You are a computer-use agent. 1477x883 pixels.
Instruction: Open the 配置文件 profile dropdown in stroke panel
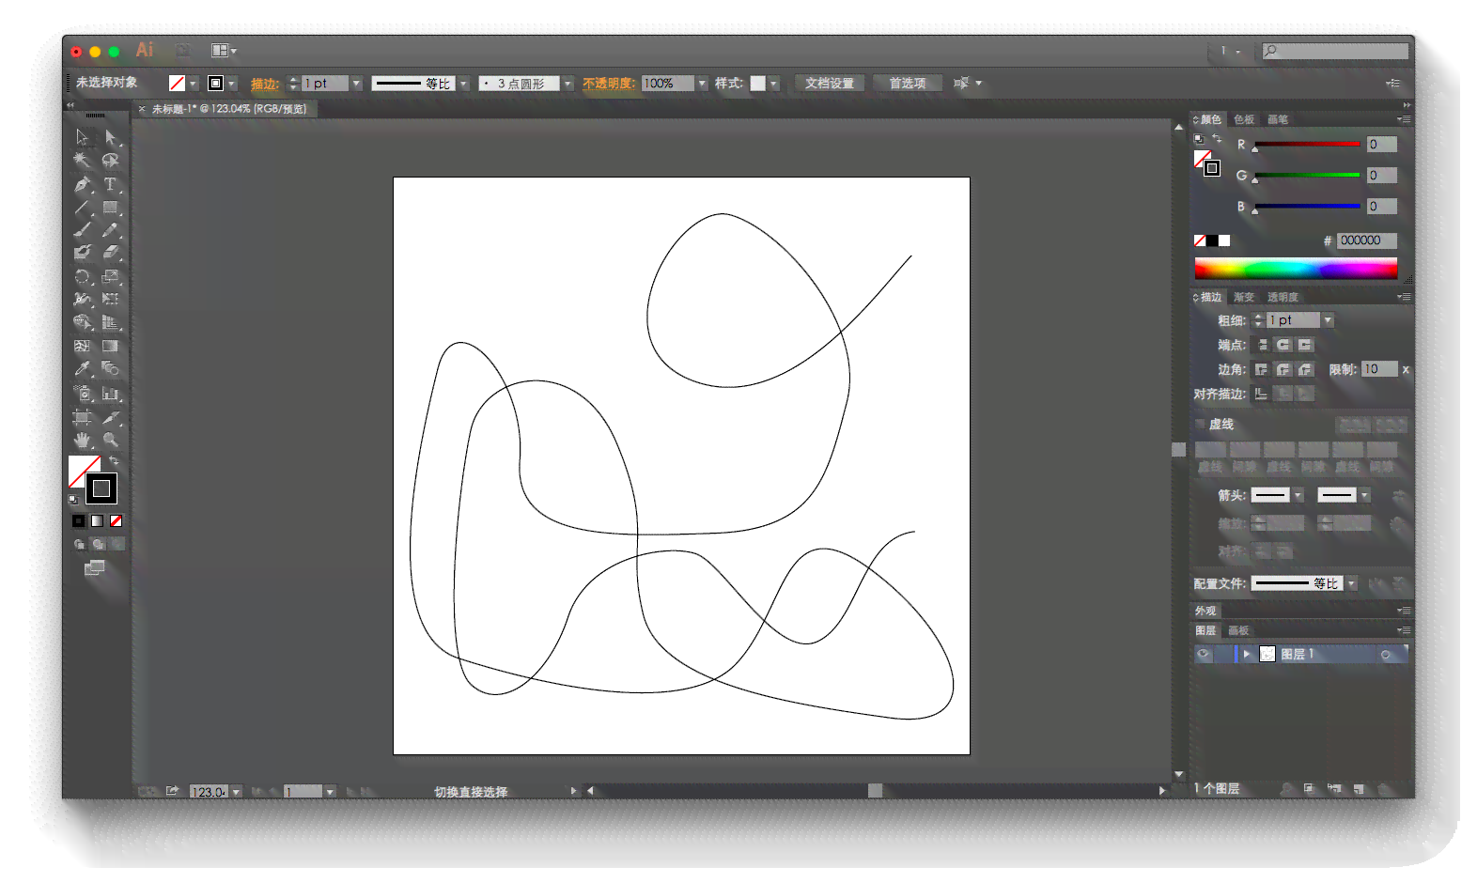1351,583
